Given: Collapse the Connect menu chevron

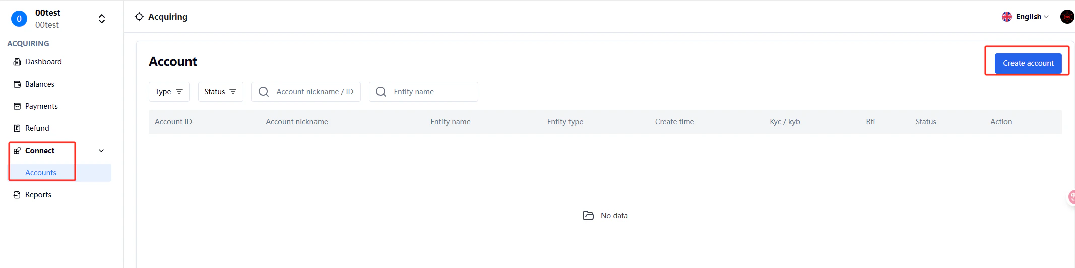Looking at the screenshot, I should [101, 151].
